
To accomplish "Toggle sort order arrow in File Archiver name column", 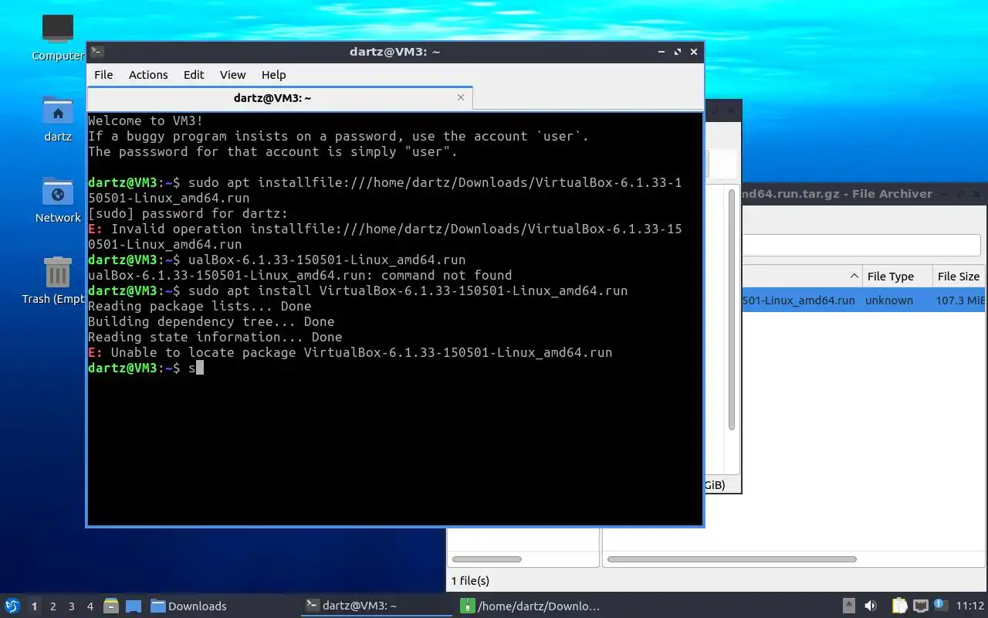I will (854, 277).
